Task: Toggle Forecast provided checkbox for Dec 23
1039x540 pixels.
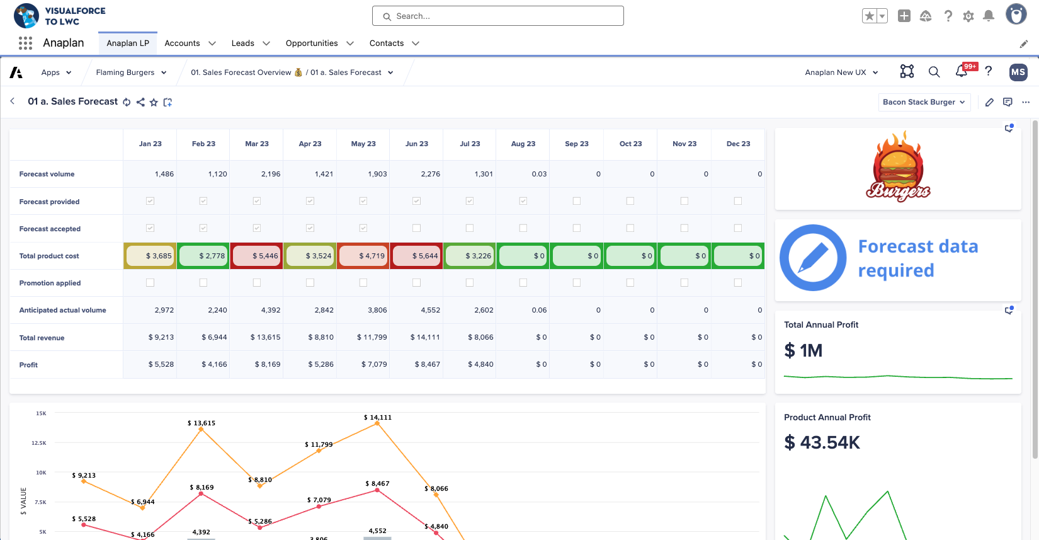Action: click(738, 201)
